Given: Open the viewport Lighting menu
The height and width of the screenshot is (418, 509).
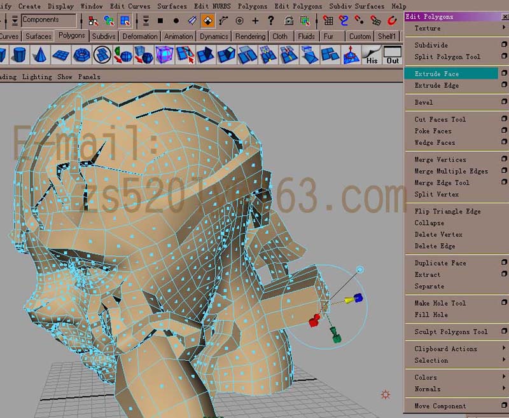Looking at the screenshot, I should [37, 77].
